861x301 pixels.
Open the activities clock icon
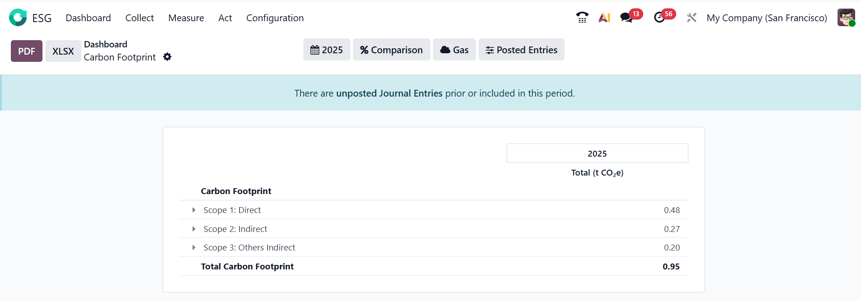tap(659, 18)
